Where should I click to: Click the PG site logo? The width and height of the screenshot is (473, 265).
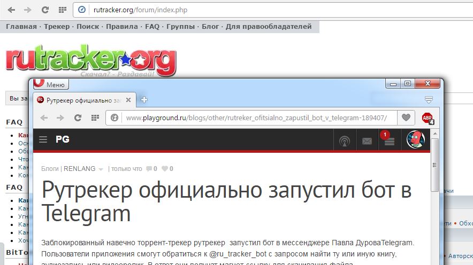(63, 139)
